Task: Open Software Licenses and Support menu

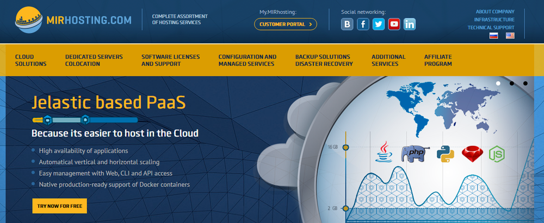Action: point(171,60)
